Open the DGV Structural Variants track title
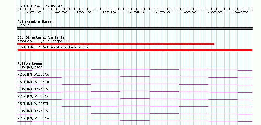261x125 pixels. 41,37
